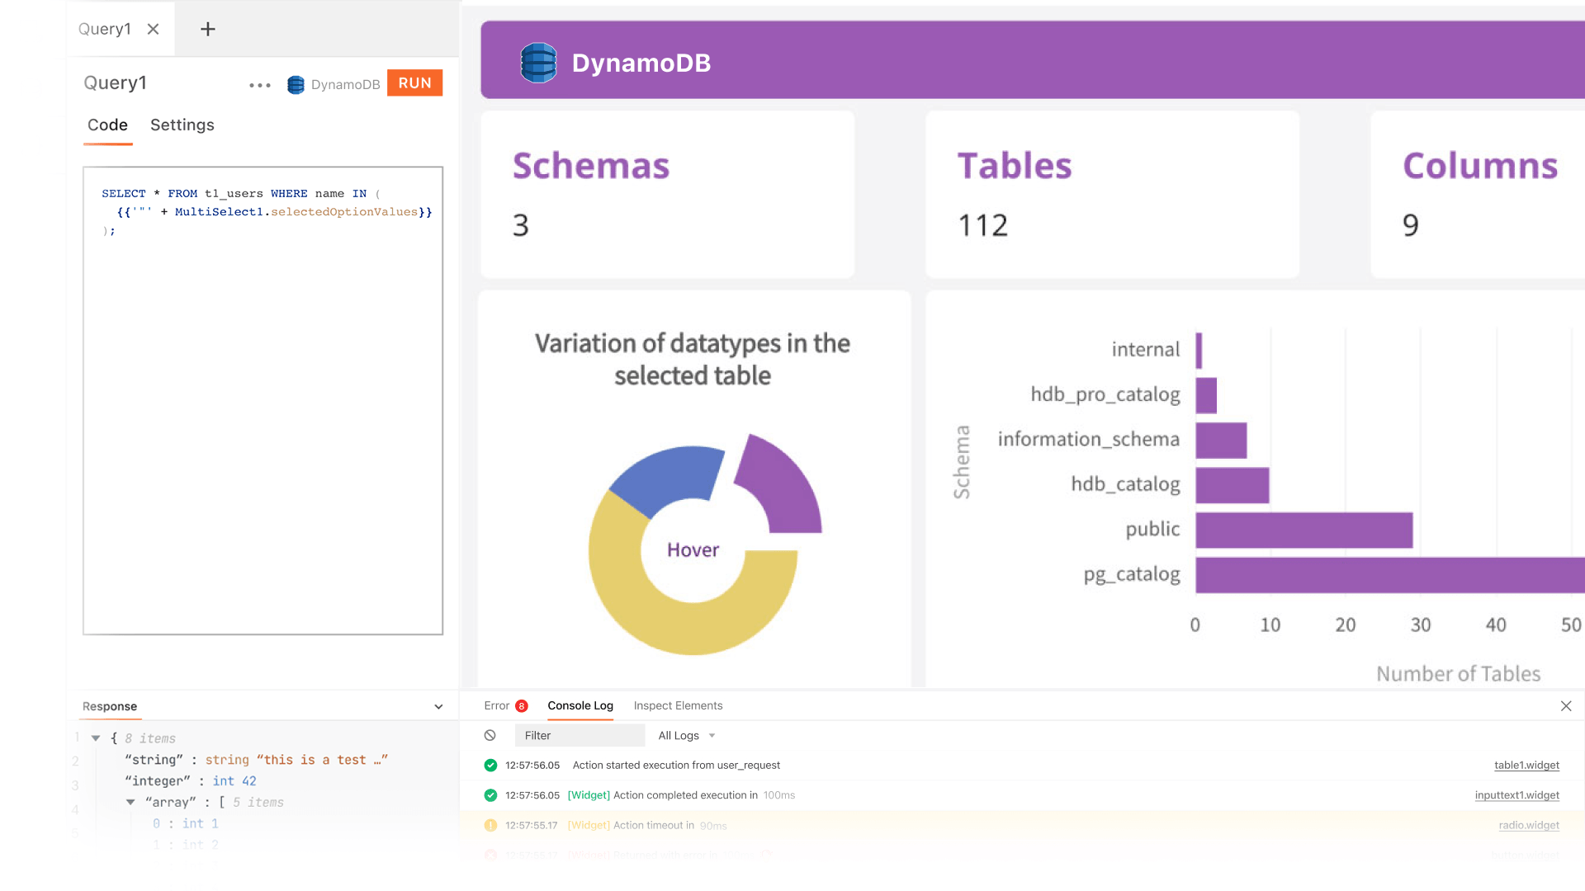Click the yellow warning icon on the timeout log
Image resolution: width=1585 pixels, height=891 pixels.
coord(490,825)
